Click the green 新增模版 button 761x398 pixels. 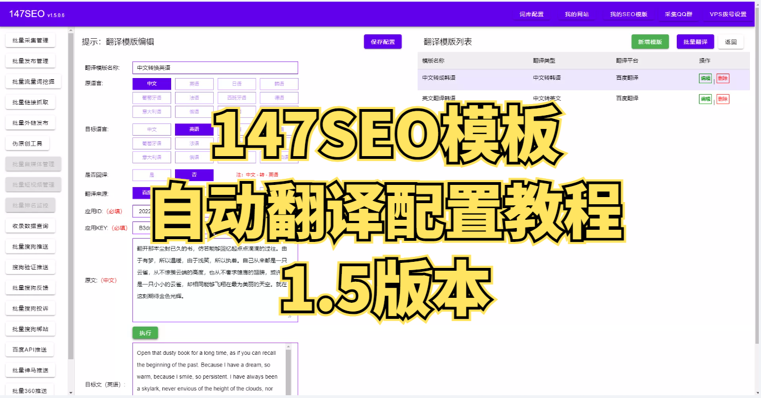tap(650, 42)
